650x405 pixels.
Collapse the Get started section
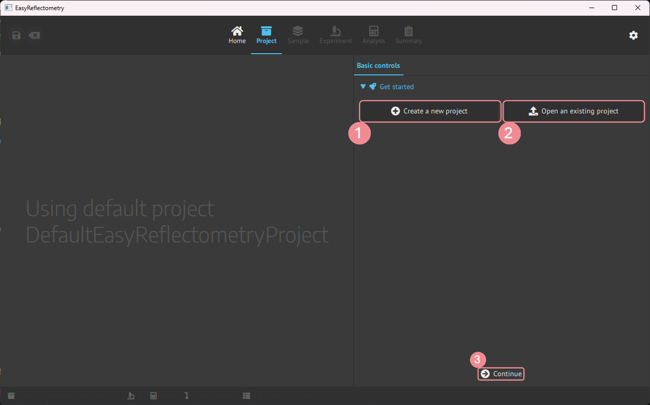point(363,87)
